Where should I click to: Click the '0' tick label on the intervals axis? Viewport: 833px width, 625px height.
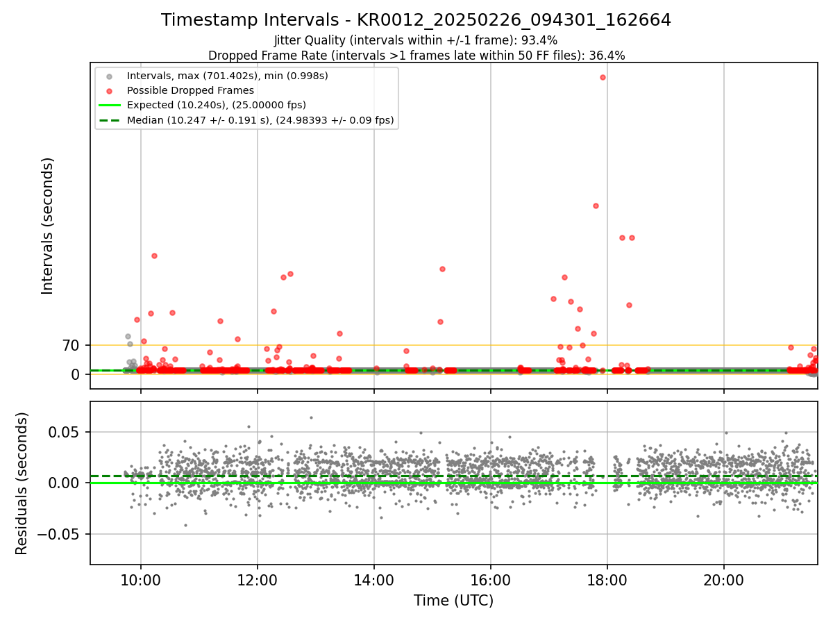77,374
